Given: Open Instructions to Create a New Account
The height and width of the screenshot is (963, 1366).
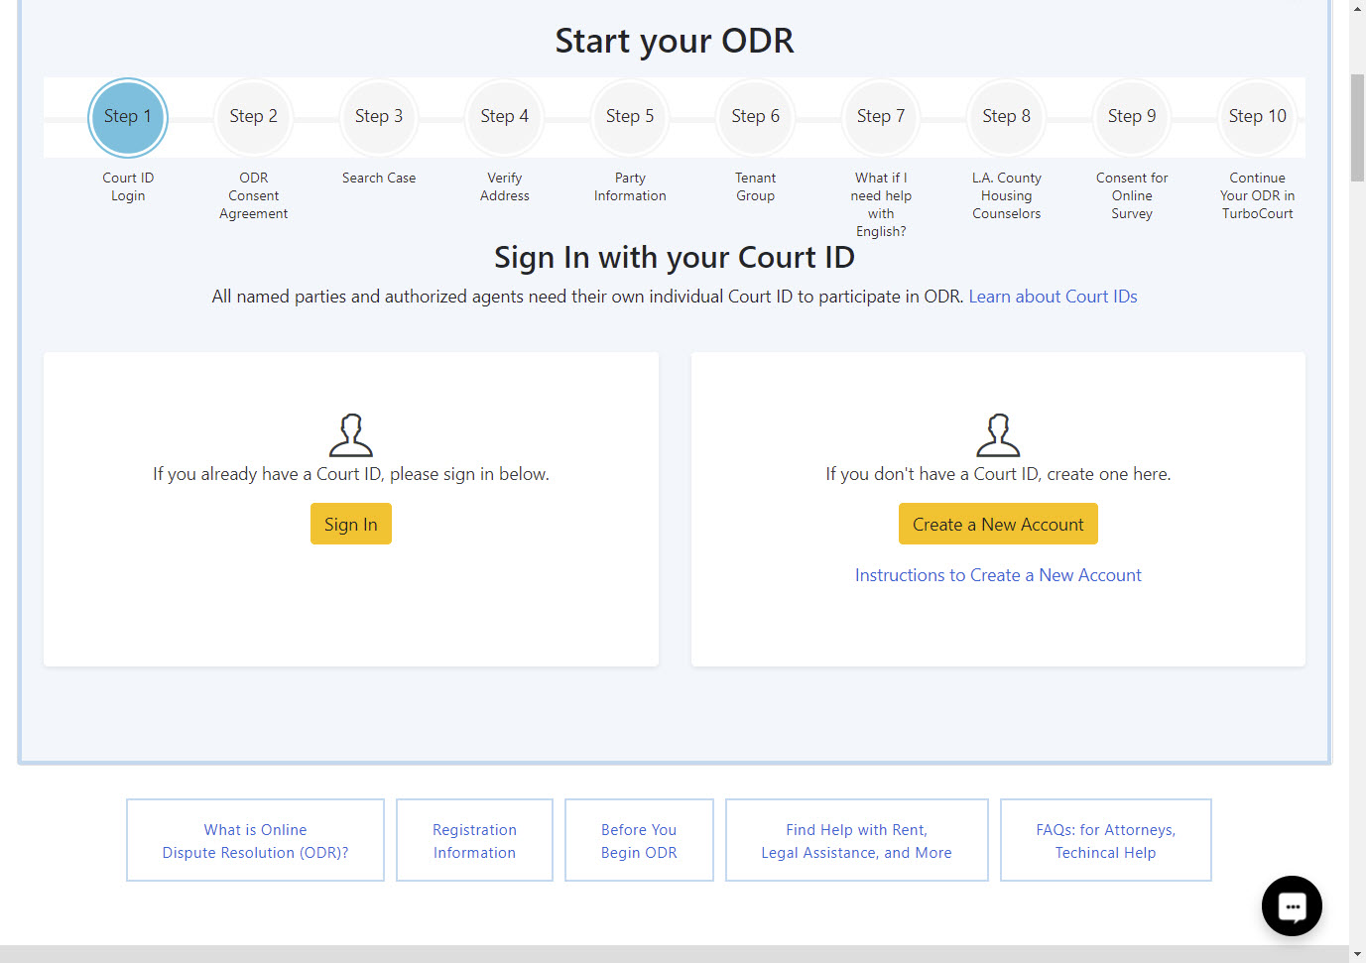Looking at the screenshot, I should point(998,575).
